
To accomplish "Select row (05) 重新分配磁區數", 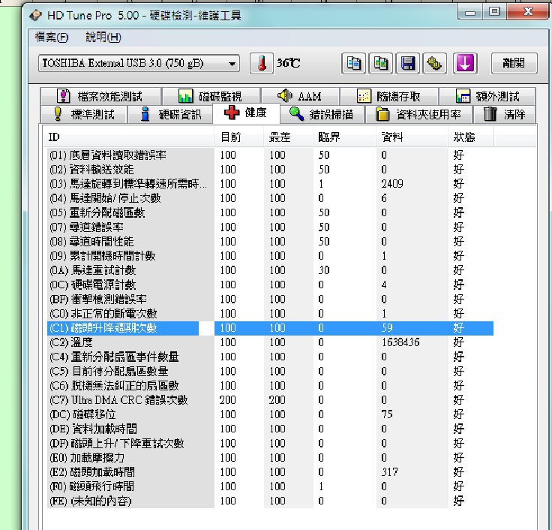I will tap(270, 212).
